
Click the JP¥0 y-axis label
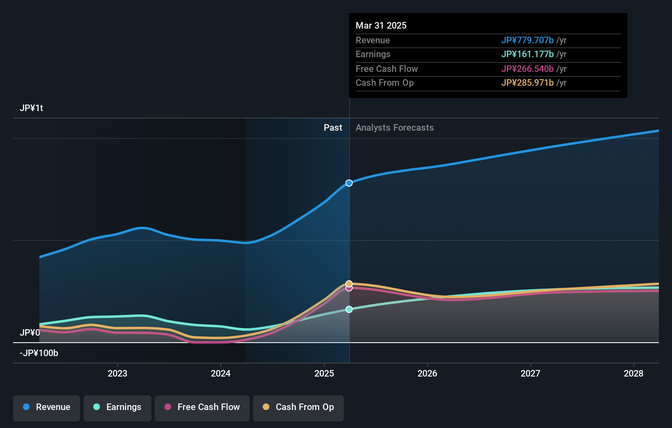click(x=30, y=333)
